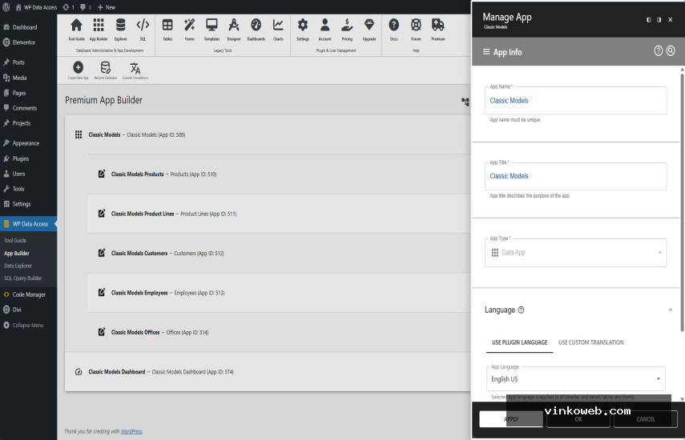The height and width of the screenshot is (440, 685).
Task: Open the Docs help icon
Action: [x=393, y=26]
